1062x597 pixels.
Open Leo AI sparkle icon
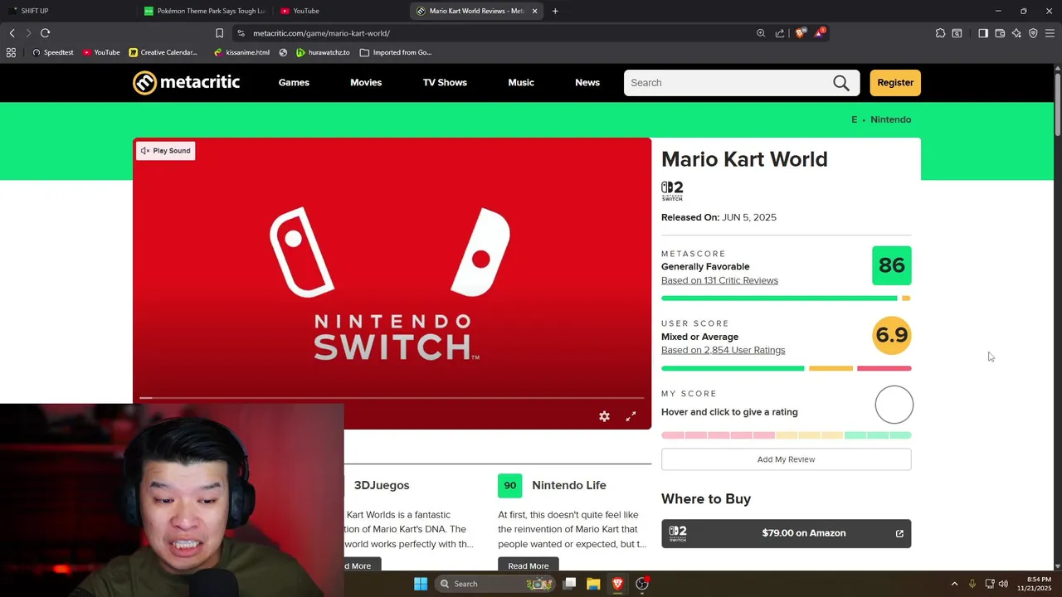coord(1016,33)
